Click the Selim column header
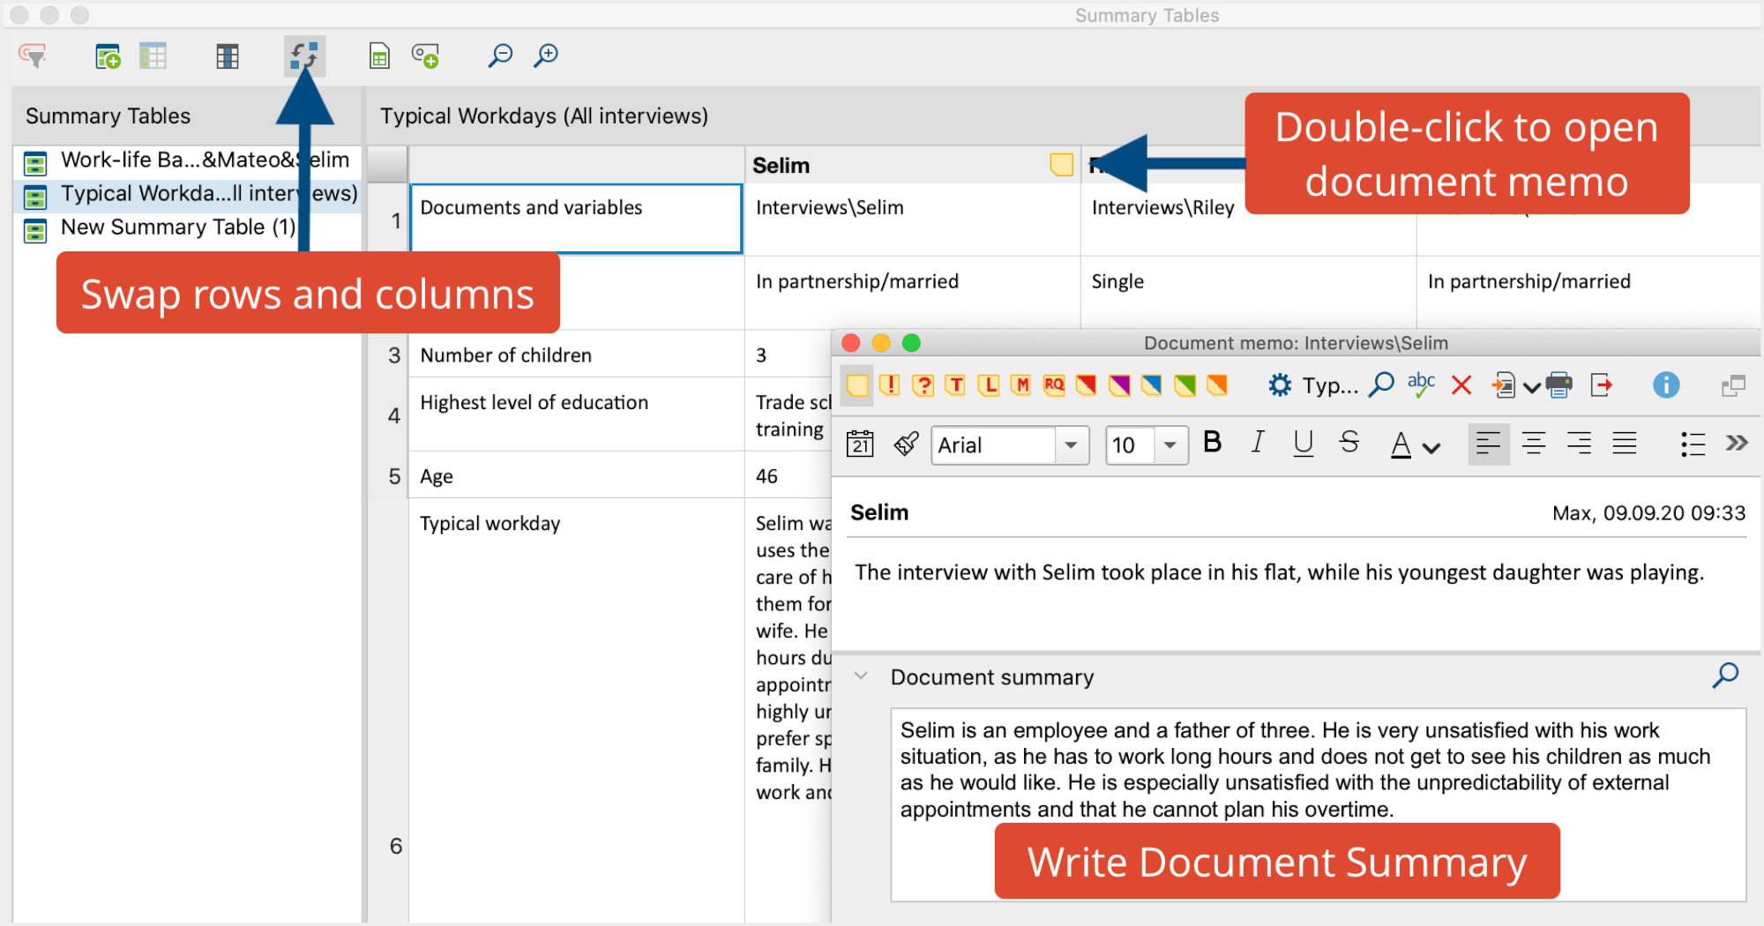Screen dimensions: 1764x926 [912, 165]
